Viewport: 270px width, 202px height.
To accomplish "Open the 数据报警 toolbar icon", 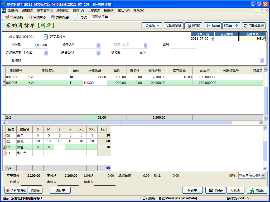I will coord(60,17).
